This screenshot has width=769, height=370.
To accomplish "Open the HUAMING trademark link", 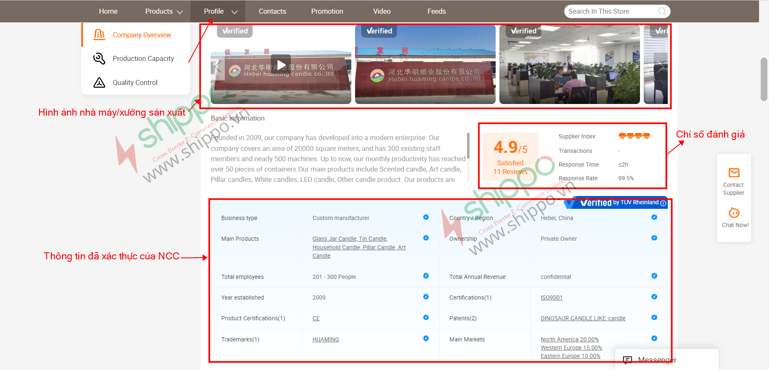I will pos(326,339).
